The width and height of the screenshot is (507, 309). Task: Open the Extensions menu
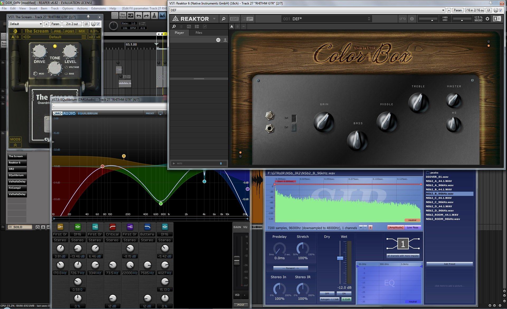pos(98,8)
